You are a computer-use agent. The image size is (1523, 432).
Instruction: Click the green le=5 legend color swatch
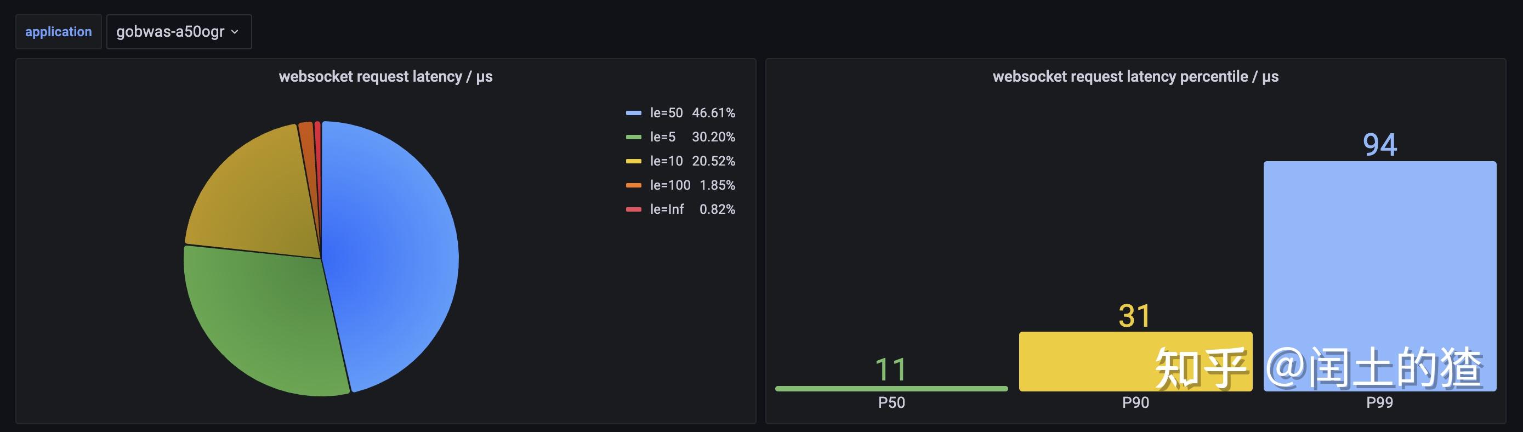coord(633,137)
